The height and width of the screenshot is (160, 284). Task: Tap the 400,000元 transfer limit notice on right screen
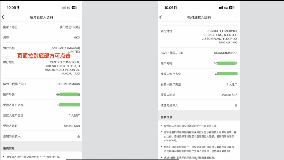coord(200,136)
